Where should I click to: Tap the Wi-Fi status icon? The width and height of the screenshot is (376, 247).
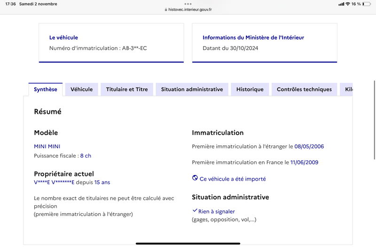pos(348,4)
